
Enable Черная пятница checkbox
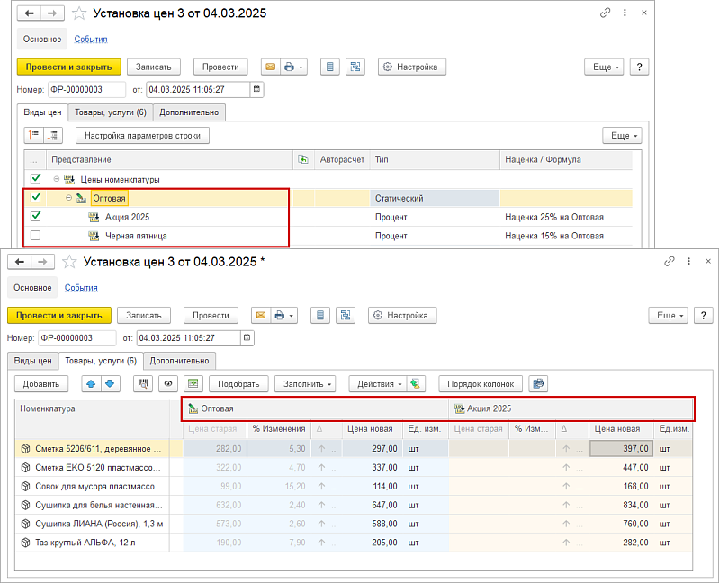click(x=35, y=235)
